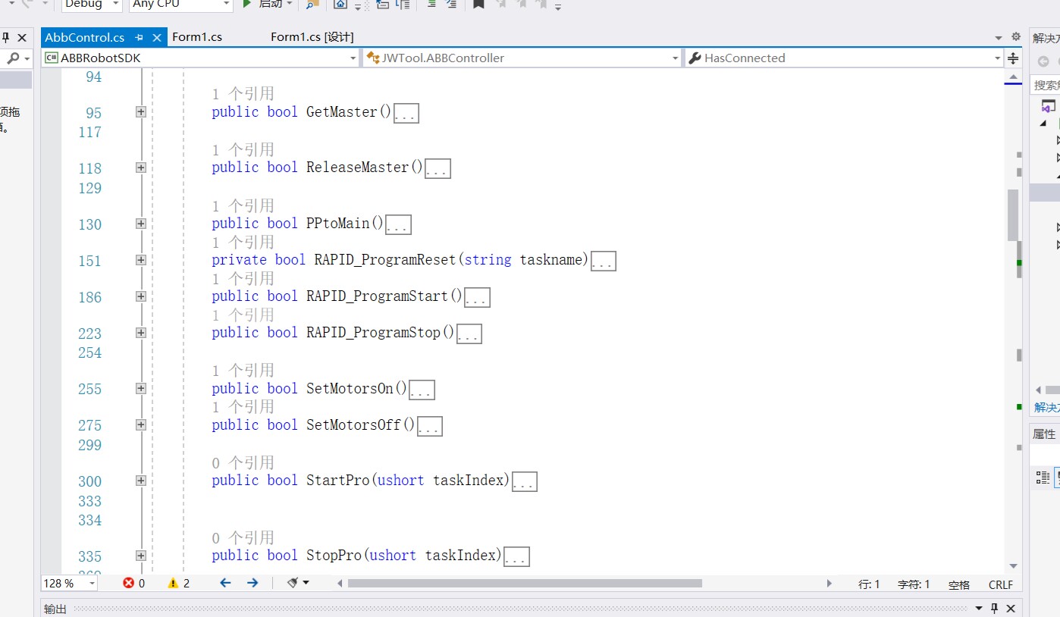This screenshot has width=1060, height=617.
Task: Open the ABBRobotSDK project dropdown
Action: (x=200, y=58)
